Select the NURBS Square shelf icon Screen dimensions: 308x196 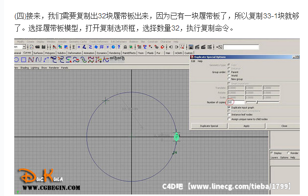click(23, 60)
